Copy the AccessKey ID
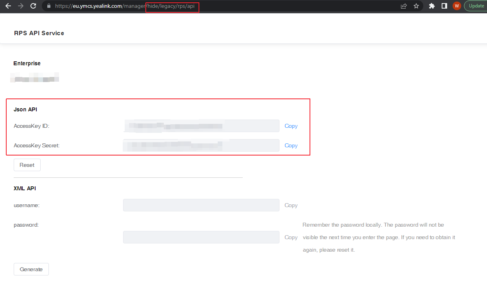Image resolution: width=487 pixels, height=295 pixels. pyautogui.click(x=291, y=126)
